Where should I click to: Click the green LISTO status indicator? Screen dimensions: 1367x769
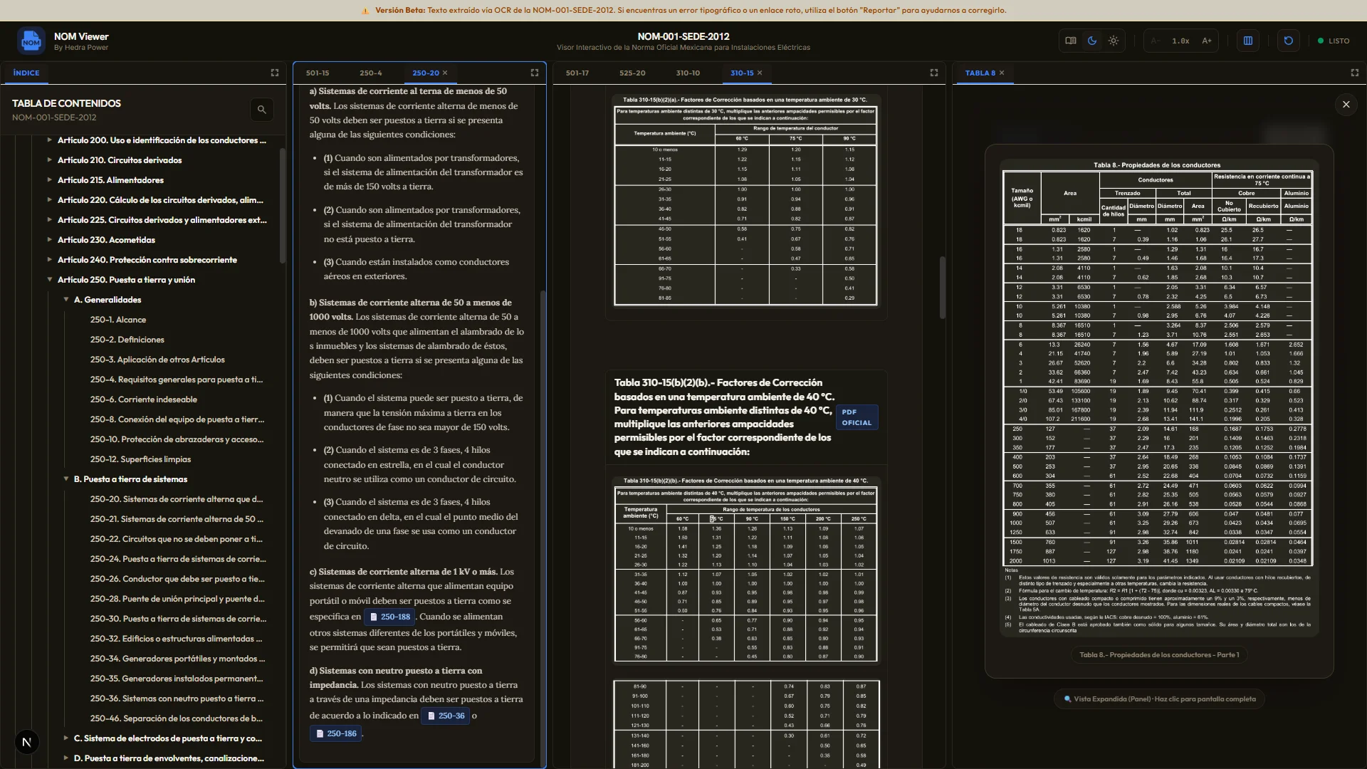point(1334,41)
